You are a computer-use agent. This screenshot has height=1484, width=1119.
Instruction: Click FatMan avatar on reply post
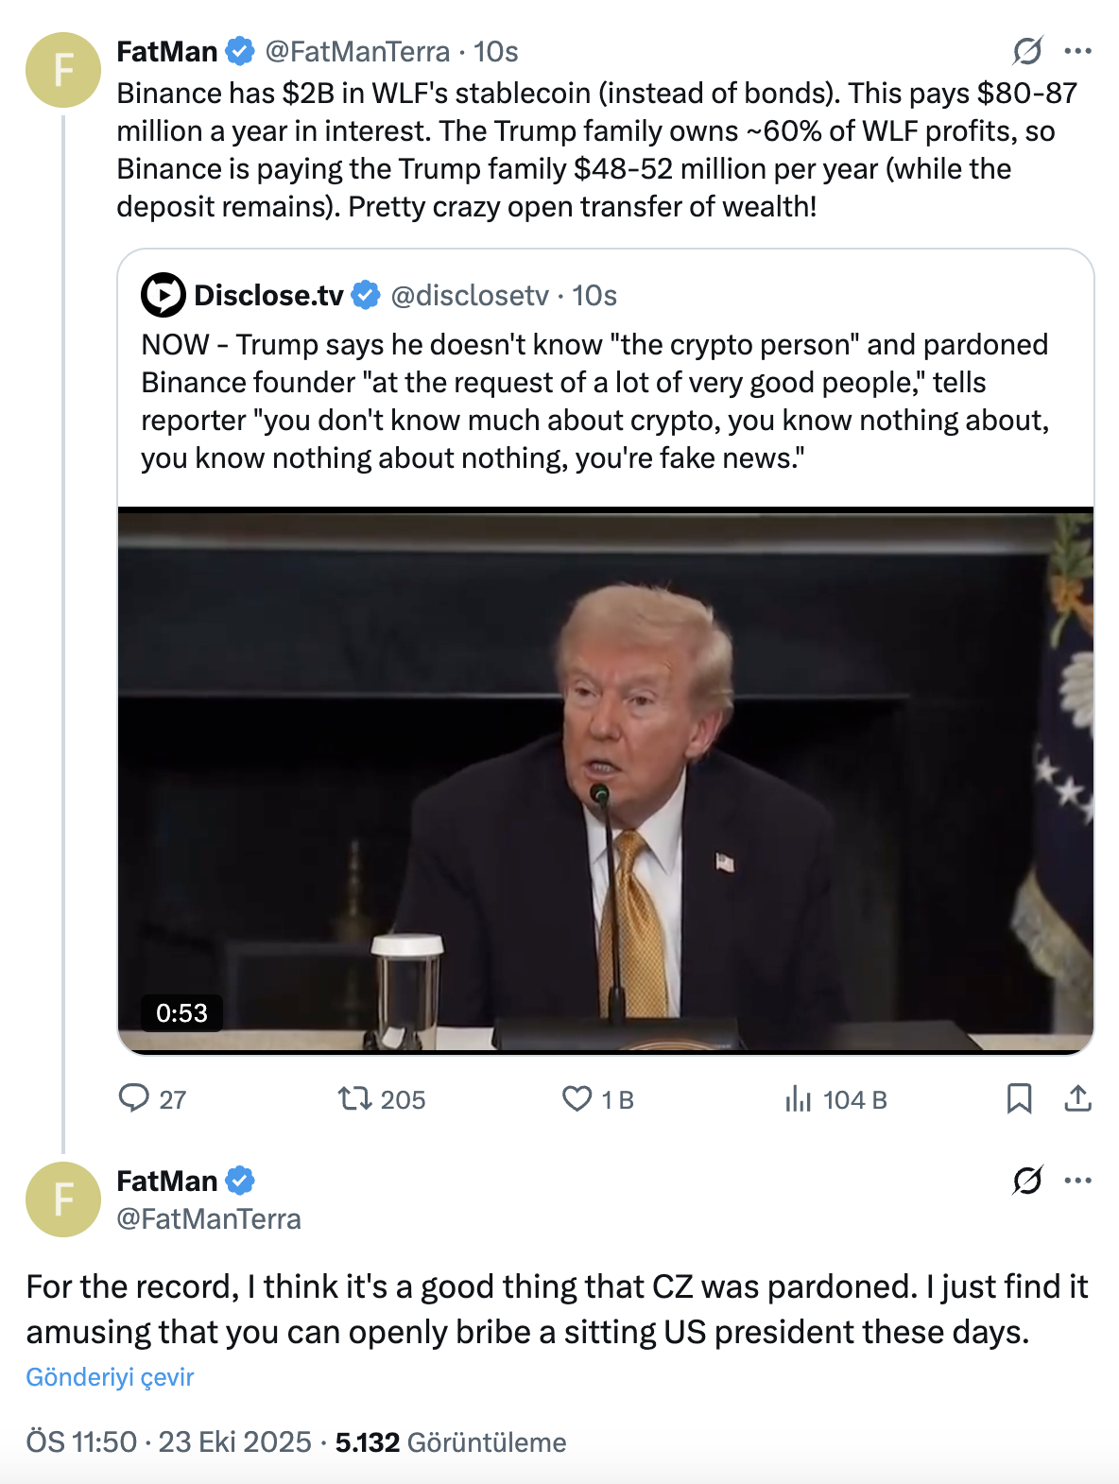(63, 1199)
